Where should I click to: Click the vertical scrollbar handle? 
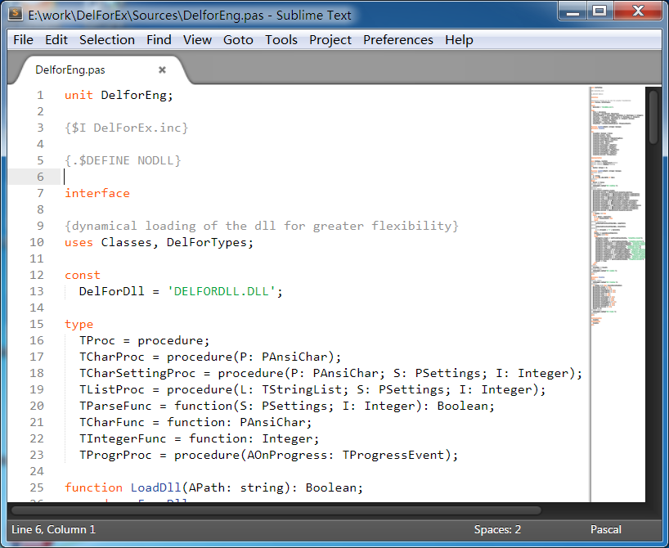pos(653,117)
